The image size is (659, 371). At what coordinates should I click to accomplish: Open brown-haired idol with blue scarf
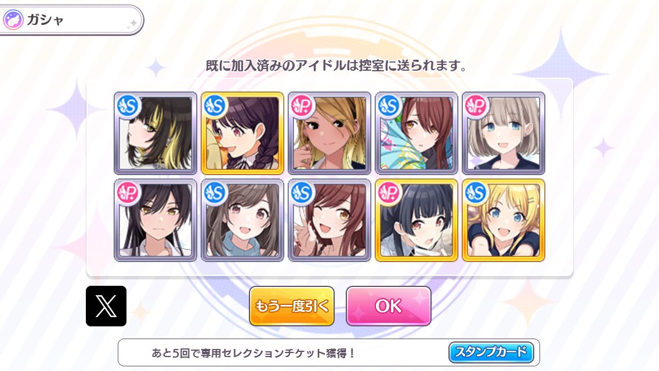click(x=242, y=220)
